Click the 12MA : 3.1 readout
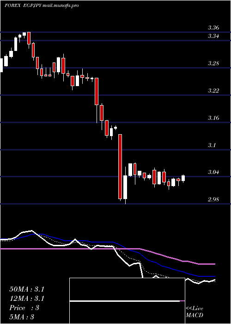This screenshot has width=231, height=324. [x=27, y=299]
